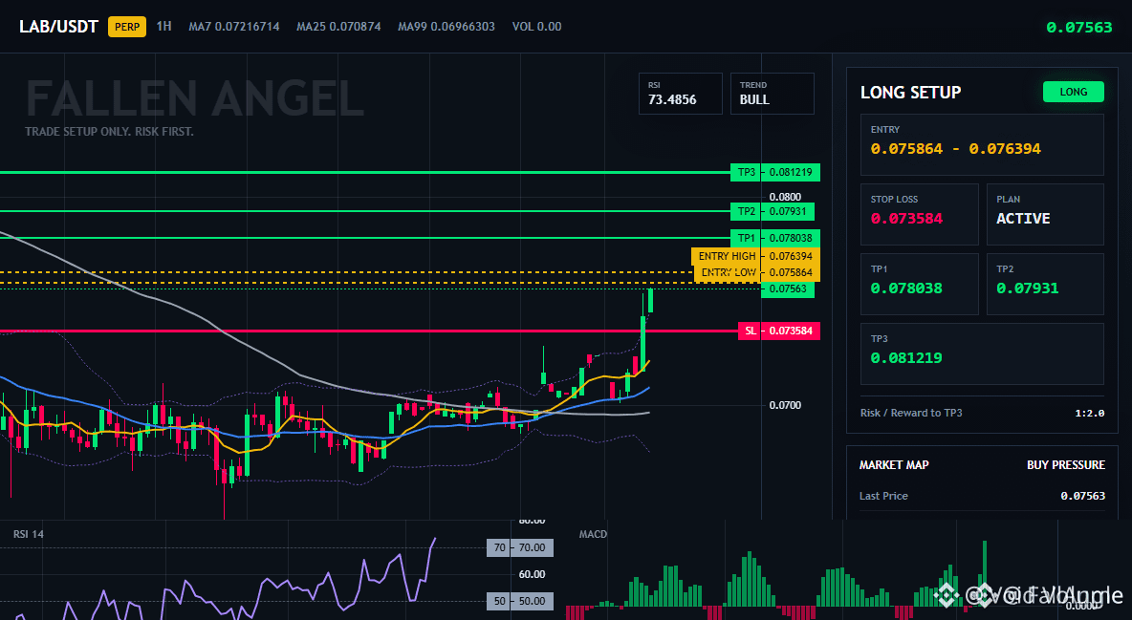1132x620 pixels.
Task: Click the LAB/USDT pair title
Action: [58, 27]
